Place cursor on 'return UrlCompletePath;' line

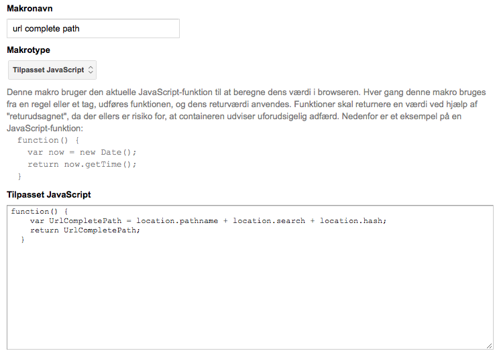85,230
